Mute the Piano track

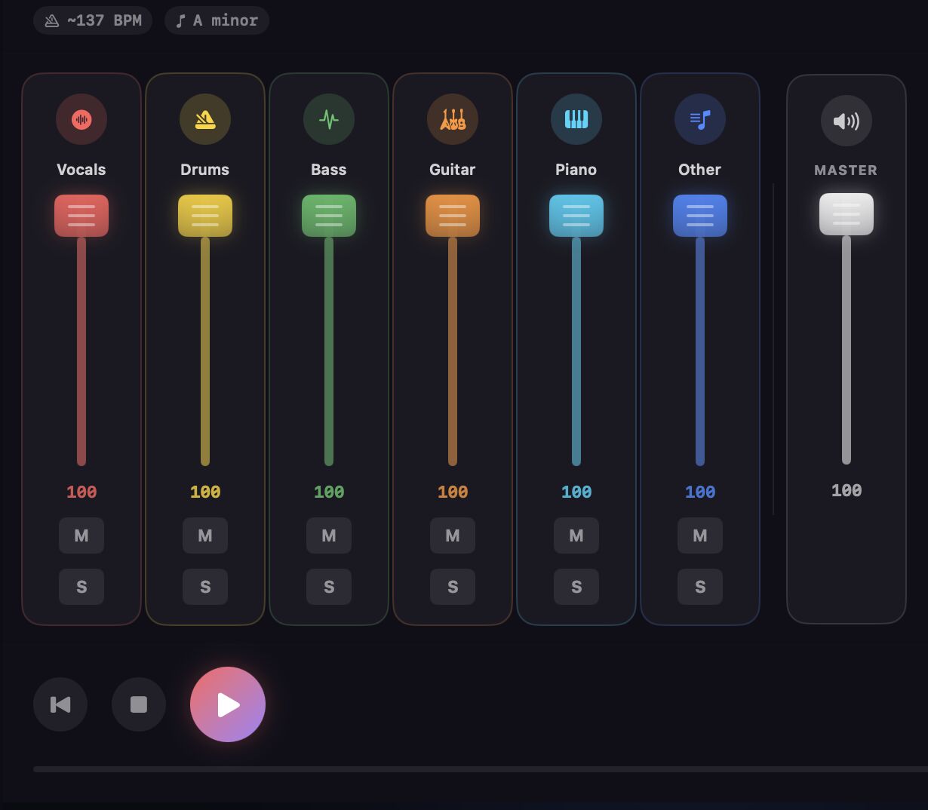[576, 535]
